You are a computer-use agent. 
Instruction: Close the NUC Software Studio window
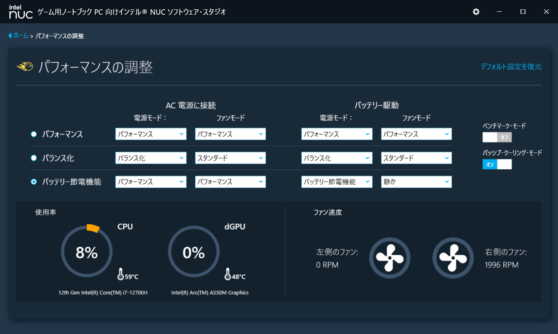(546, 12)
